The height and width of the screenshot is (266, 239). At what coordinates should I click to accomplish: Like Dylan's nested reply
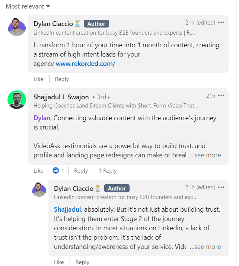pos(59,262)
